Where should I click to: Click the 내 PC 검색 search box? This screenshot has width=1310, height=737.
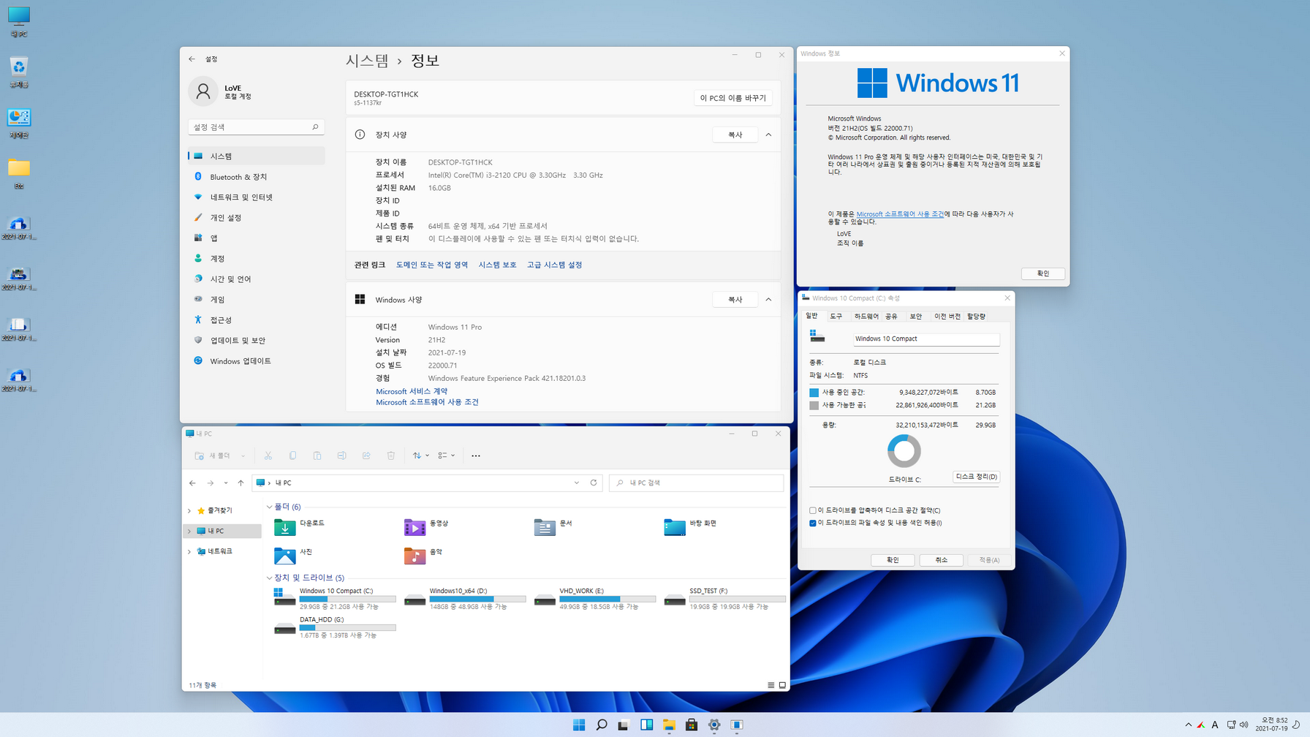(696, 483)
